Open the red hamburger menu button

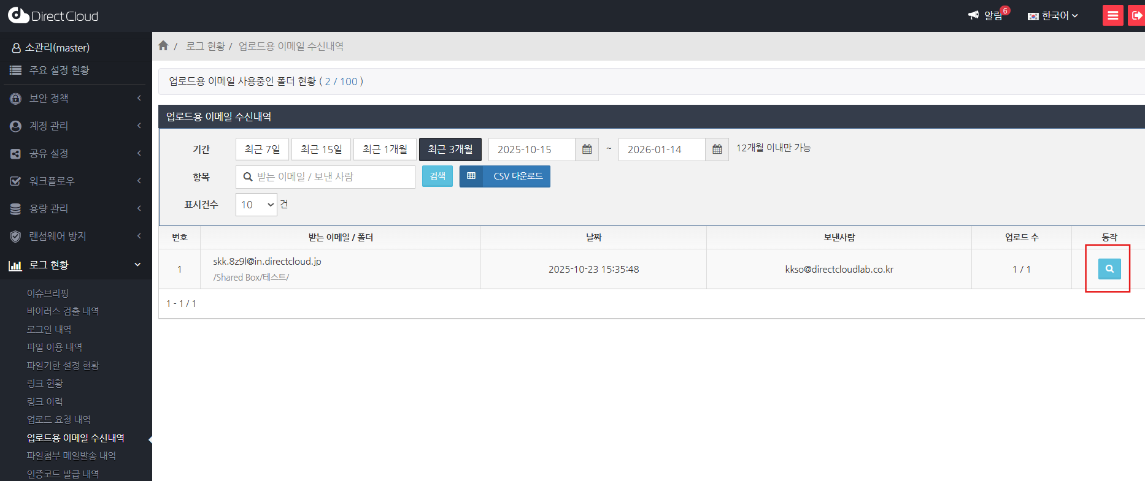pyautogui.click(x=1112, y=15)
